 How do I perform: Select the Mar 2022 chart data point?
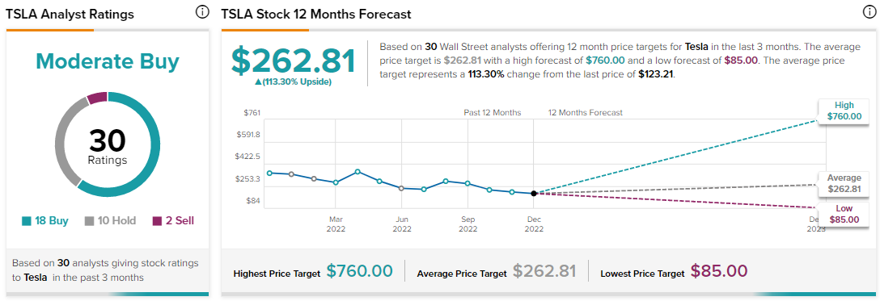click(336, 182)
